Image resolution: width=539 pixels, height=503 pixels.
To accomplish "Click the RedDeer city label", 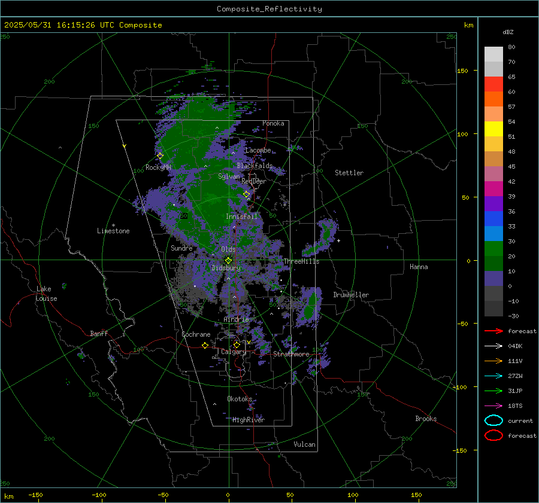I will coord(254,181).
